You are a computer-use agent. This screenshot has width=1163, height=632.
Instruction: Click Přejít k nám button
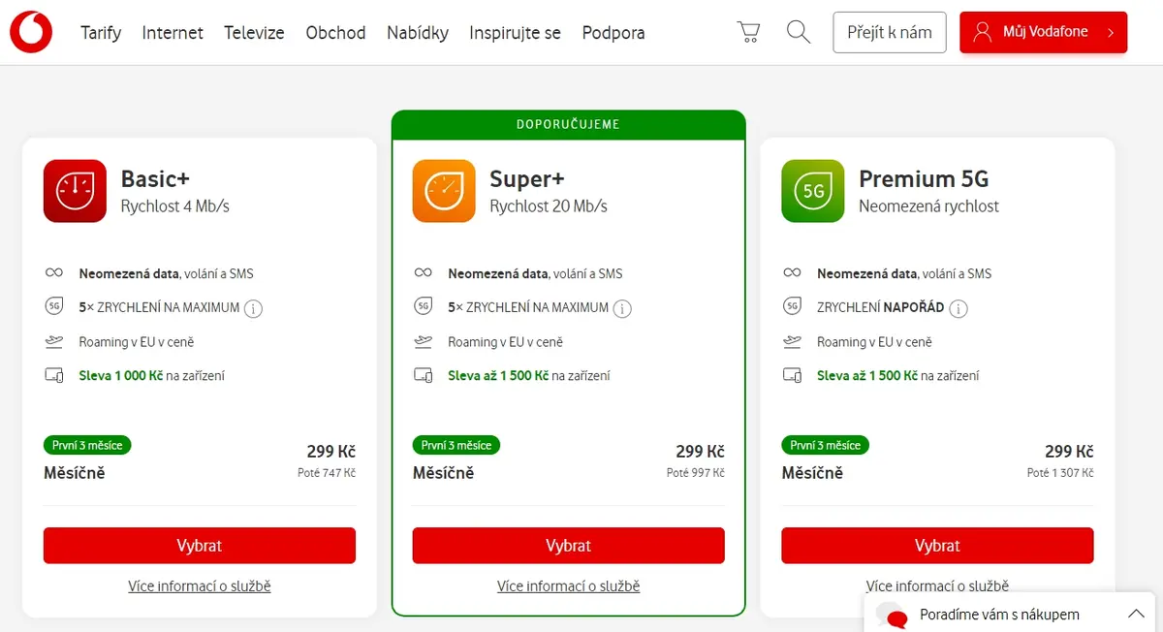890,32
